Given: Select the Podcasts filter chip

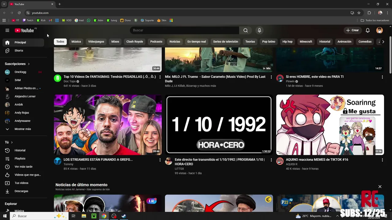Looking at the screenshot, I should point(156,42).
